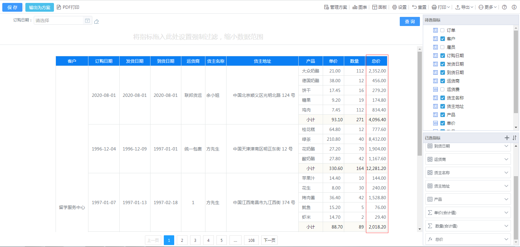This screenshot has width=520, height=247.
Task: Click the 保存 save button
Action: coord(12,7)
